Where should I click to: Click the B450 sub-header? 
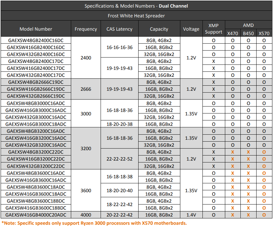point(248,33)
